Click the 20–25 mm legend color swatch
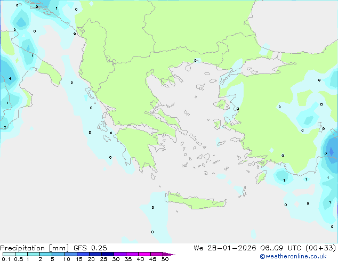 (95, 254)
